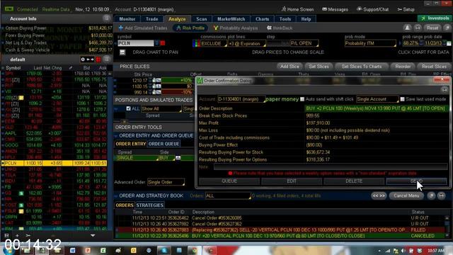Click the Investools button

pos(435,18)
